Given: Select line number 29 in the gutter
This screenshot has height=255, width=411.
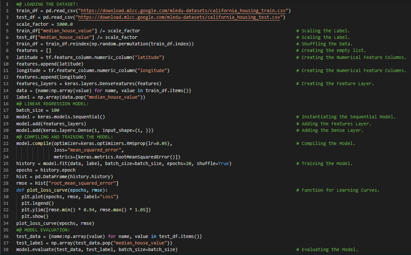Looking at the screenshot, I should point(7,190).
